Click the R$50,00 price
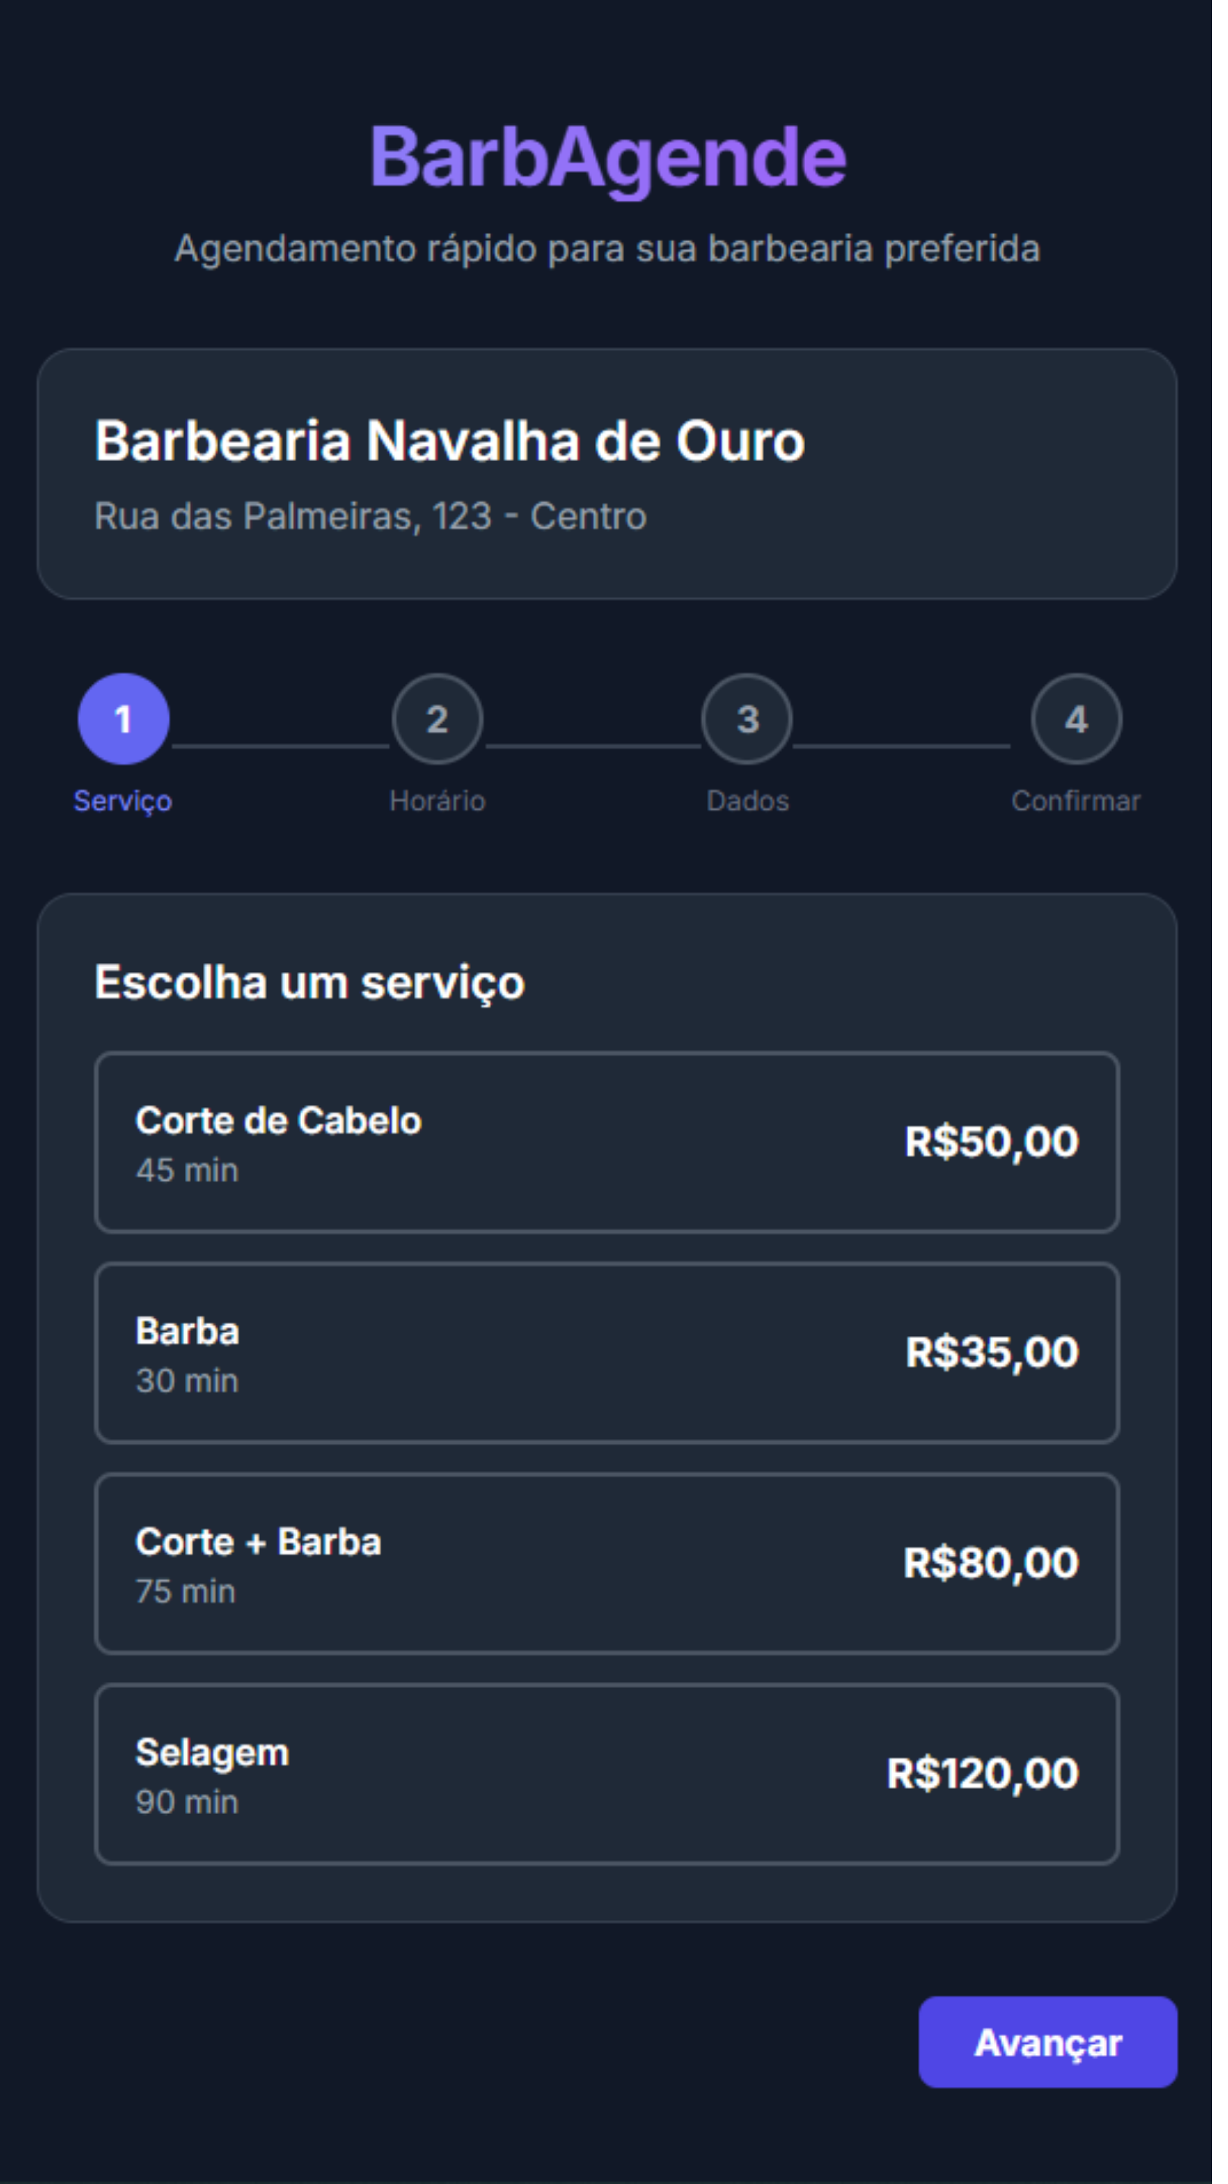 pyautogui.click(x=991, y=1142)
